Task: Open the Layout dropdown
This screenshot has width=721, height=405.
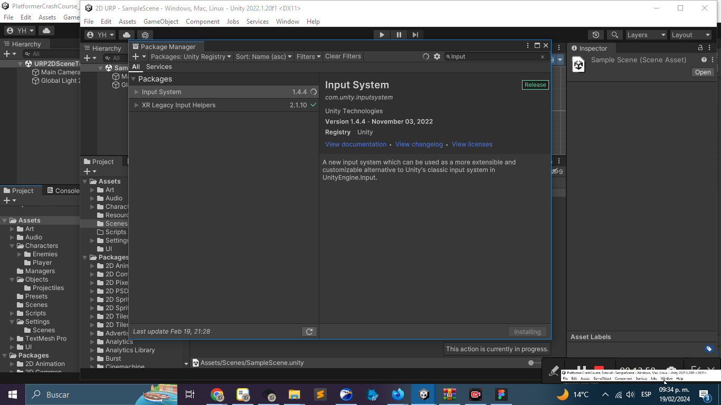Action: pyautogui.click(x=691, y=35)
